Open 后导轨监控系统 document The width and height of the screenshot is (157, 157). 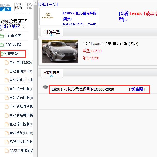pyautogui.click(x=21, y=142)
